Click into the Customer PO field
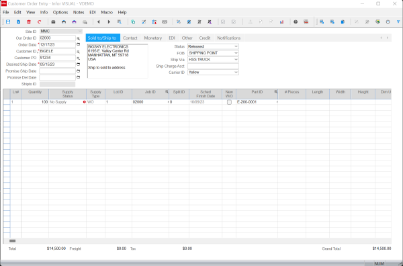The width and height of the screenshot is (403, 266). click(57, 58)
